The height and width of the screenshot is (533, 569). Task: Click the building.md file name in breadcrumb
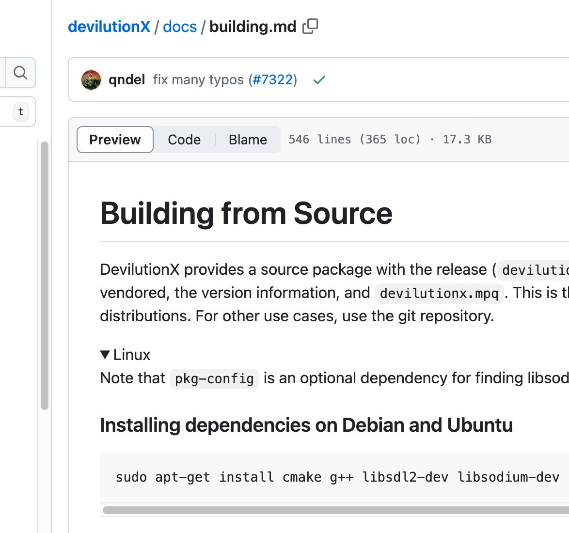coord(253,27)
